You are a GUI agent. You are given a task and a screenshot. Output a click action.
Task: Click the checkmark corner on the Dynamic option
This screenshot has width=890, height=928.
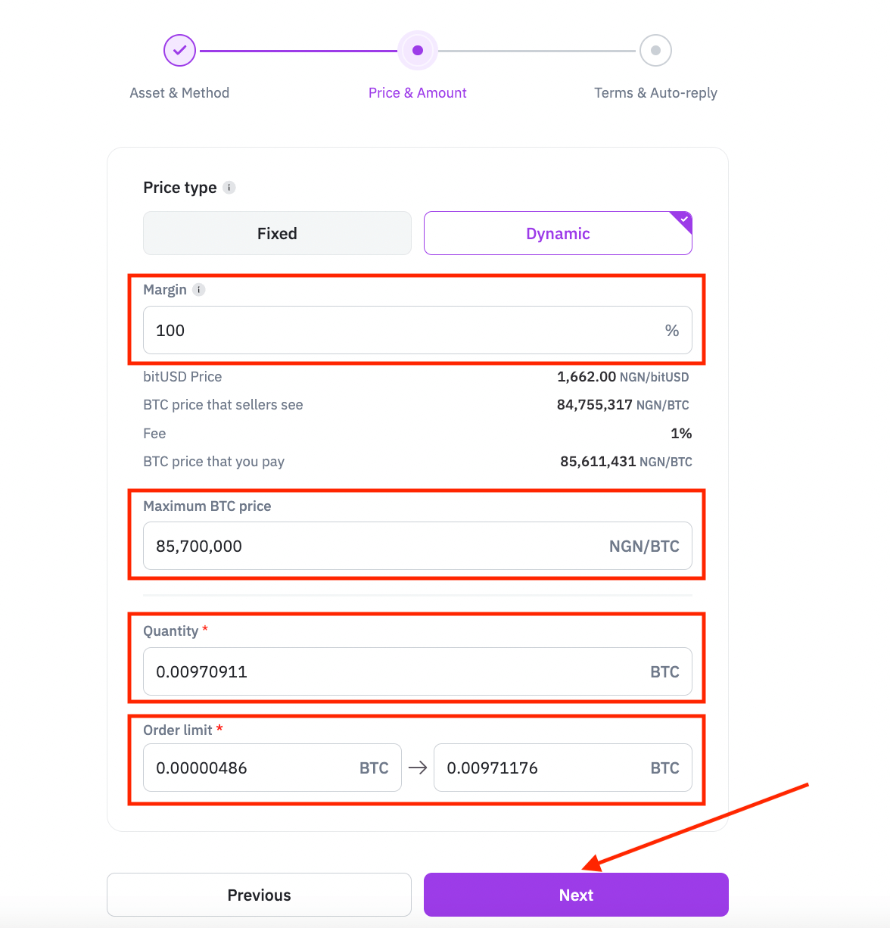(x=683, y=220)
